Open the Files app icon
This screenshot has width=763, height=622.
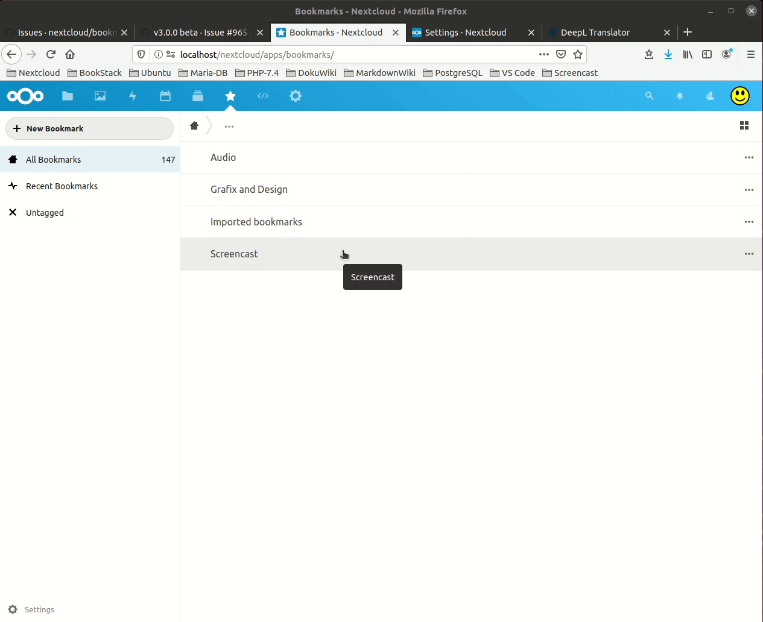click(x=68, y=96)
